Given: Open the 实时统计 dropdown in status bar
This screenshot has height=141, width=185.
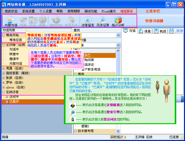Looking at the screenshot, I should 118,137.
